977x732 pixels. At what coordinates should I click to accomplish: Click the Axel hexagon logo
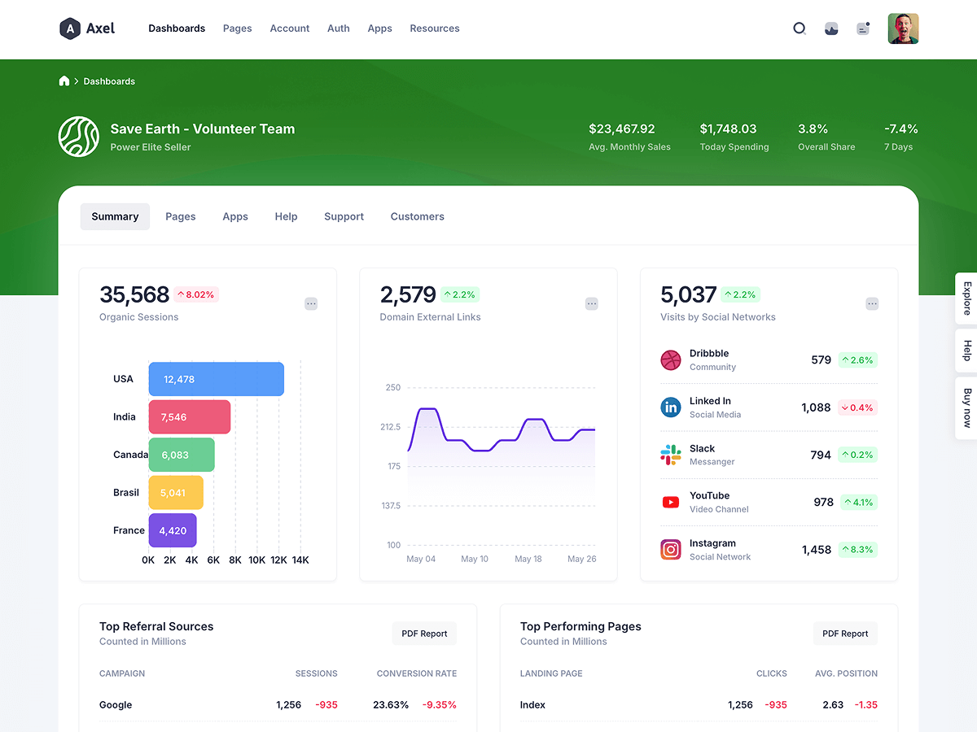tap(70, 28)
